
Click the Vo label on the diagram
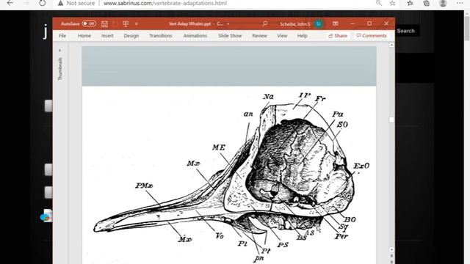pyautogui.click(x=220, y=236)
